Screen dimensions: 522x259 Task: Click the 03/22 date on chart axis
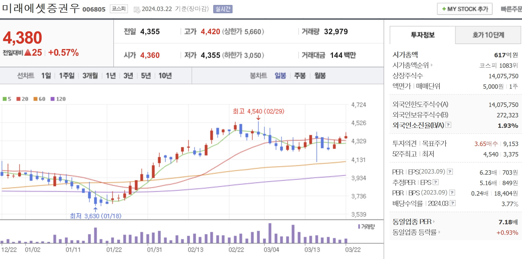pyautogui.click(x=353, y=250)
